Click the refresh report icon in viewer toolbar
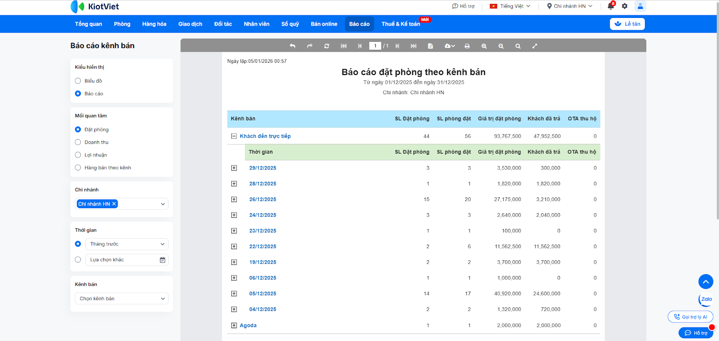 [327, 46]
